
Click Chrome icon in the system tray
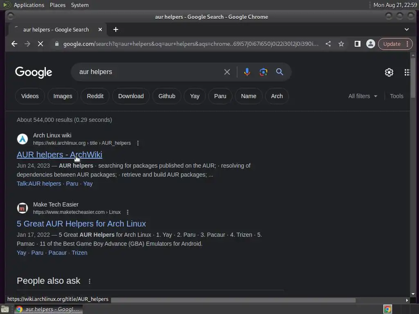point(387,309)
